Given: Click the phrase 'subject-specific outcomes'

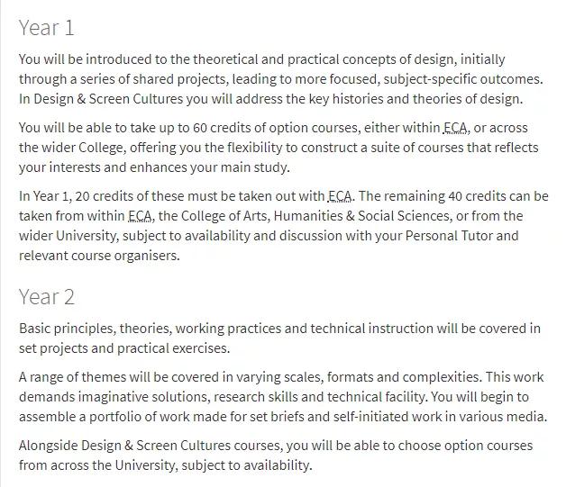Looking at the screenshot, I should (462, 79).
